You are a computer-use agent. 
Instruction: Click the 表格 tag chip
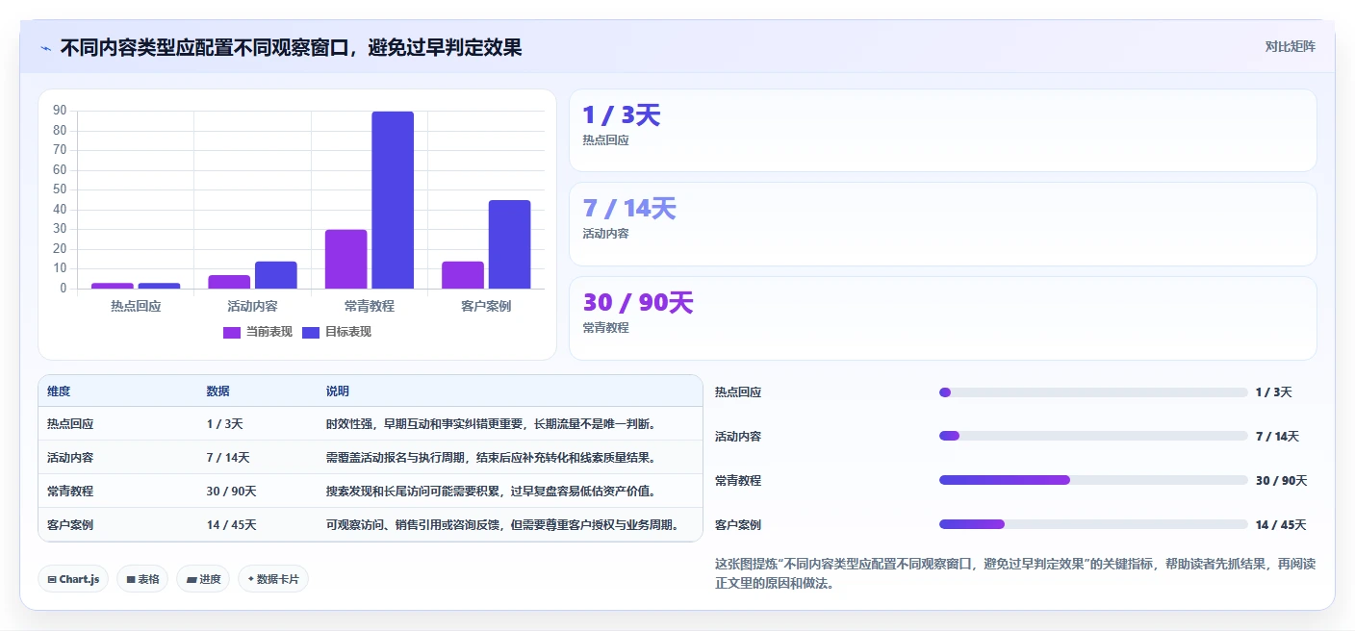pos(142,579)
